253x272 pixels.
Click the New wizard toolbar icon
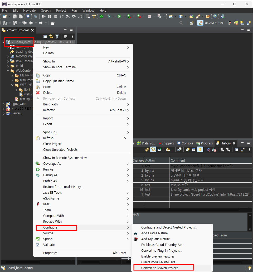pos(5,17)
